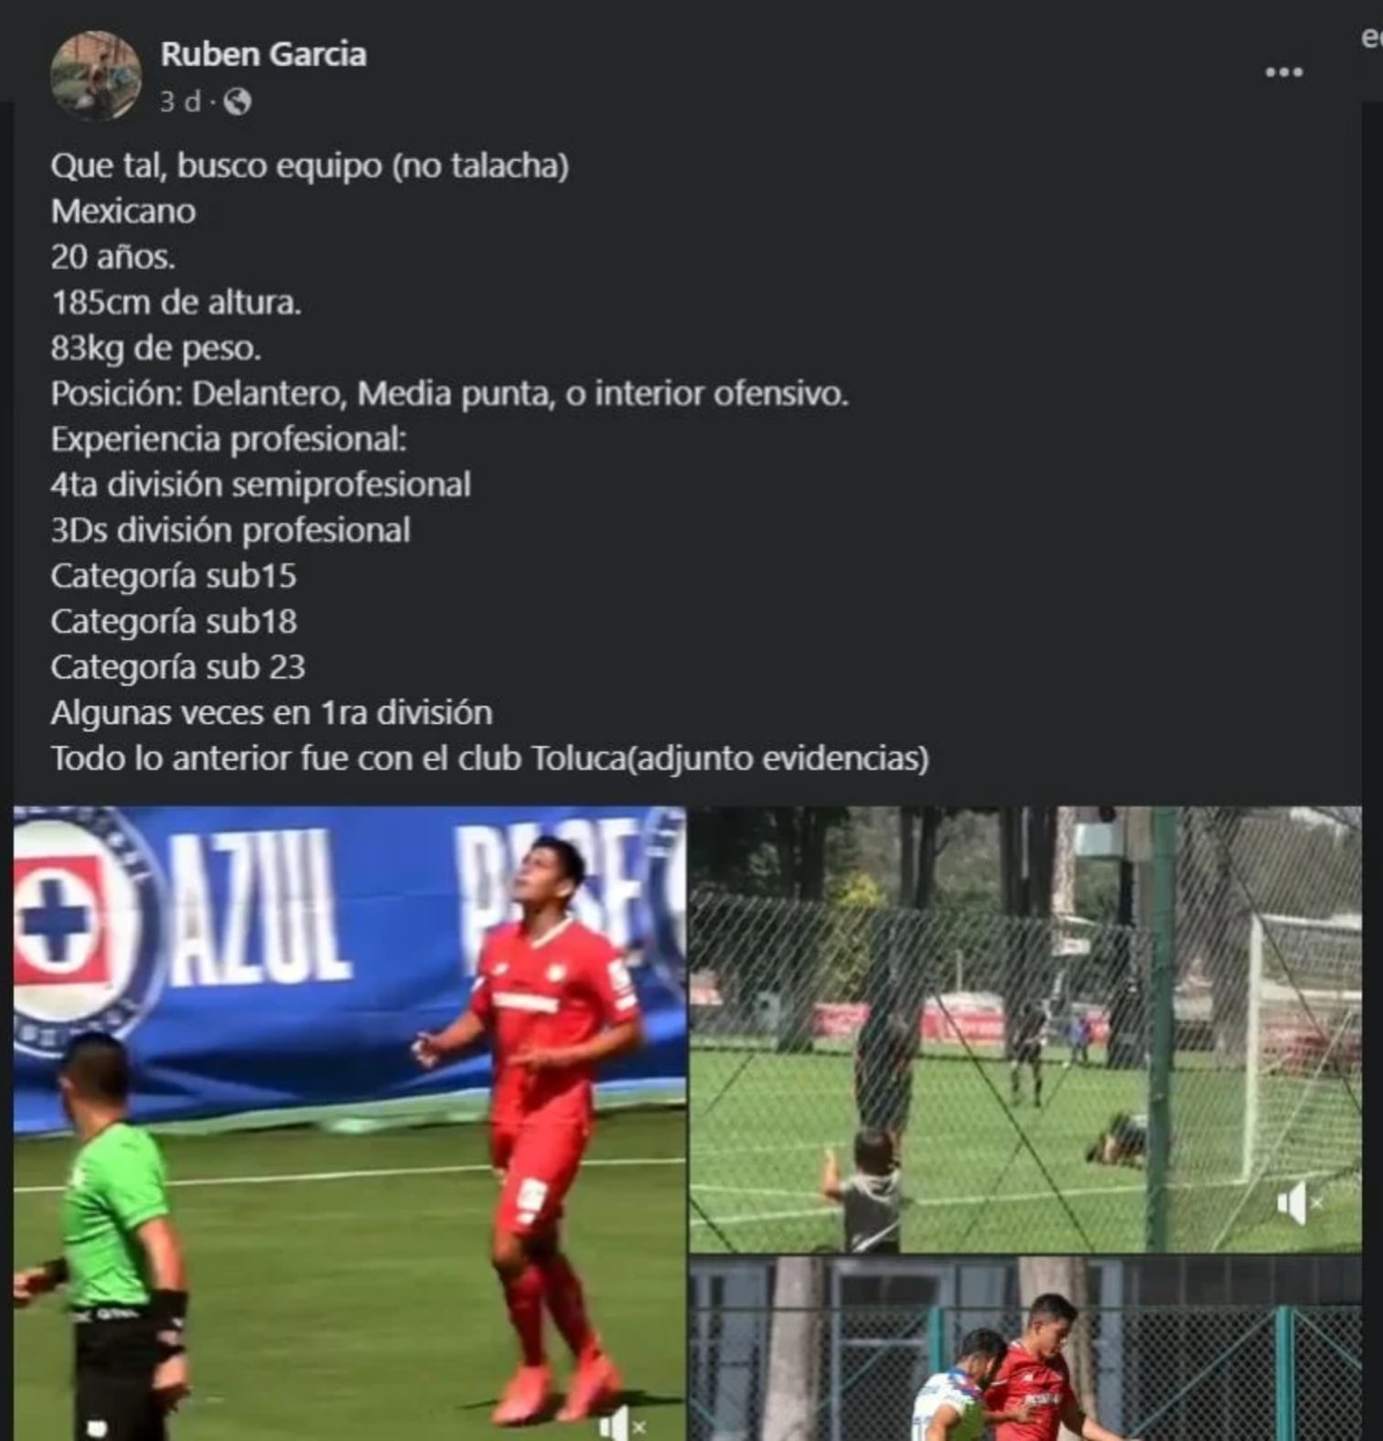Play the video with the red-jersey player

coord(349,1123)
